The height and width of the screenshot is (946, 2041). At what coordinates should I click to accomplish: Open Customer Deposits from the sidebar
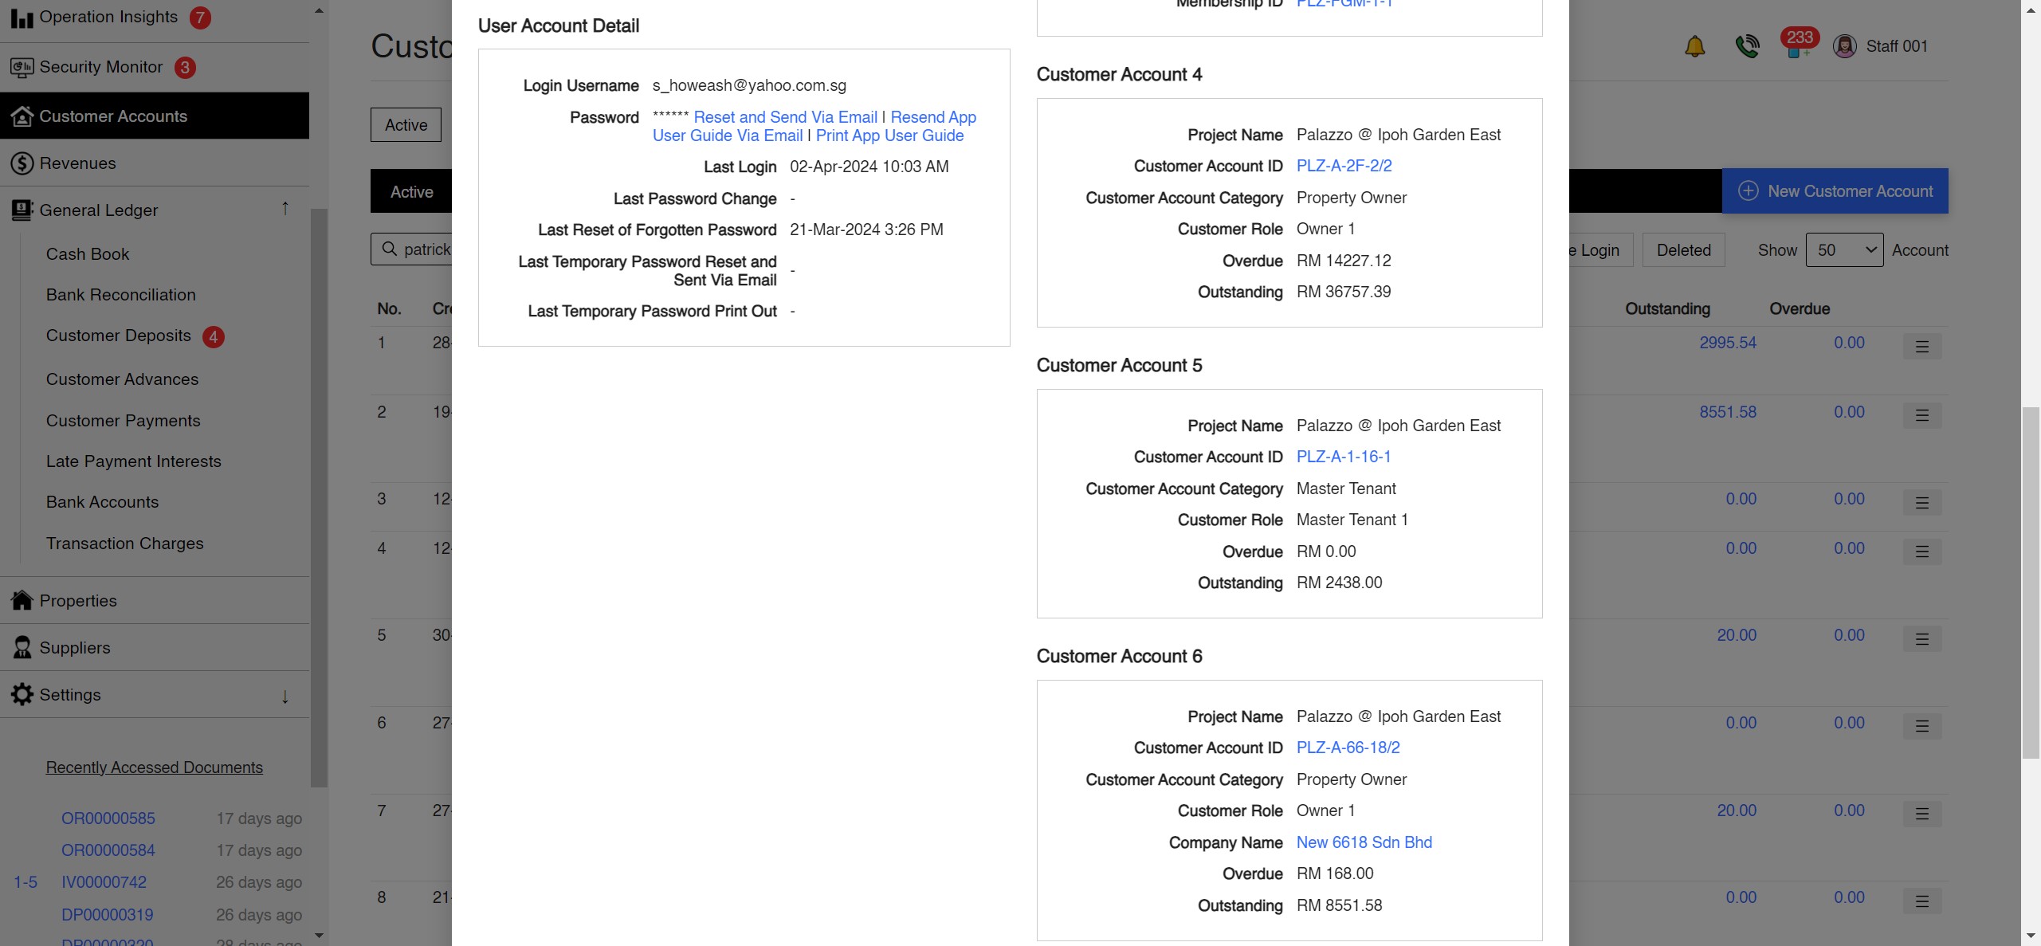[x=119, y=335]
